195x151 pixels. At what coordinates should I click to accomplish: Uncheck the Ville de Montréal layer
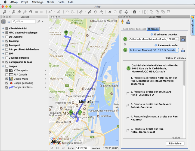click(x=7, y=28)
